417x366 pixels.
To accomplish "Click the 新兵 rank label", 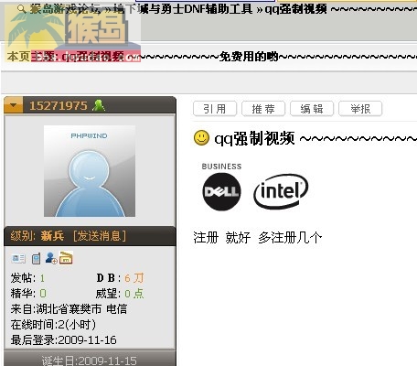I will (52, 236).
